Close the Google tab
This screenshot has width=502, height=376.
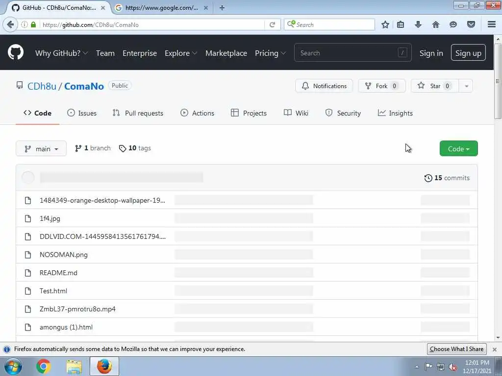206,8
